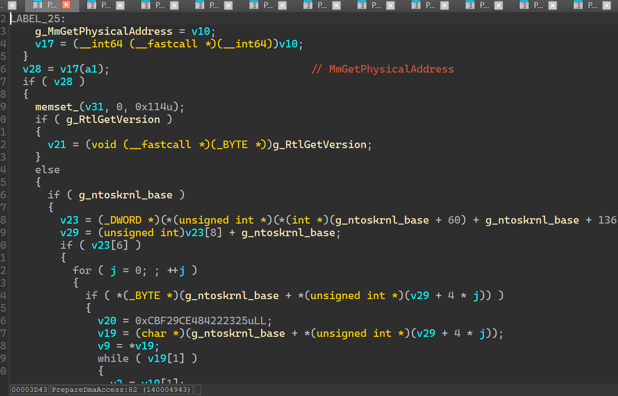618x396 pixels.
Task: Click ++j in the for loop header
Action: tap(176, 271)
